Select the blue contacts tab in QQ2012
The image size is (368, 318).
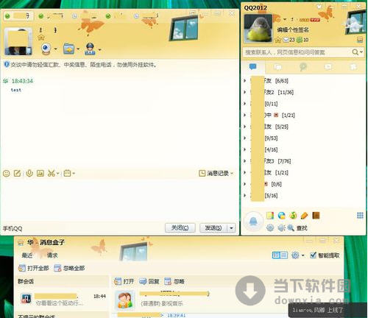tap(253, 67)
